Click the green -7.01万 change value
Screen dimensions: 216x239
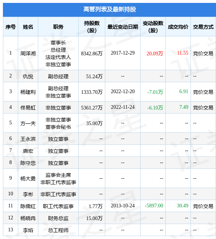pos(155,92)
